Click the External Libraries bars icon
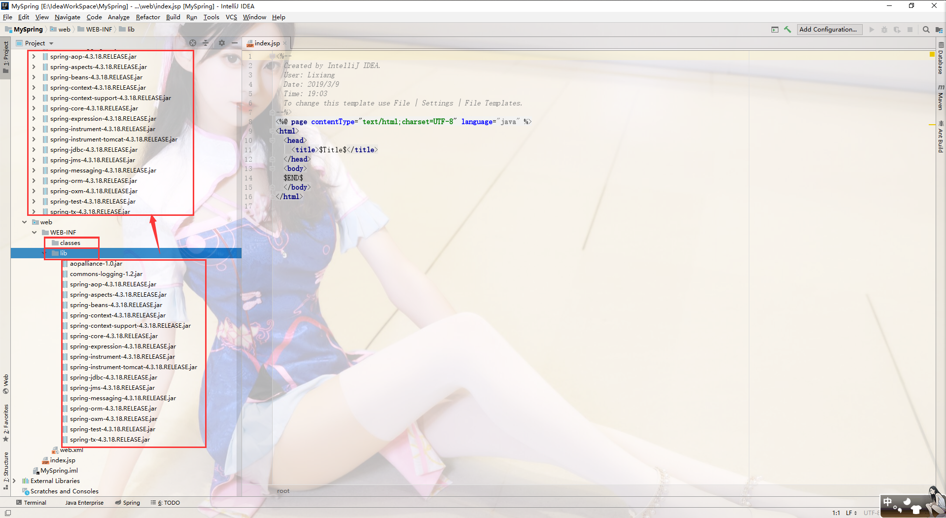 26,481
